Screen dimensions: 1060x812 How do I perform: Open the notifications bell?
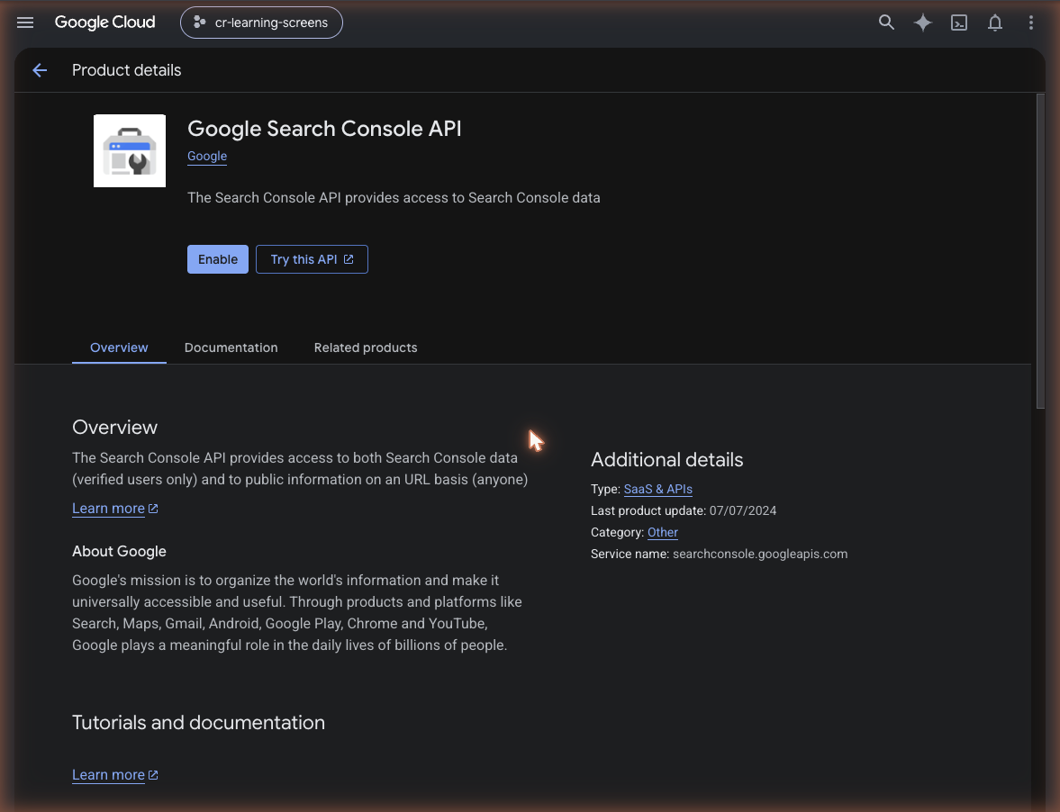pos(994,23)
